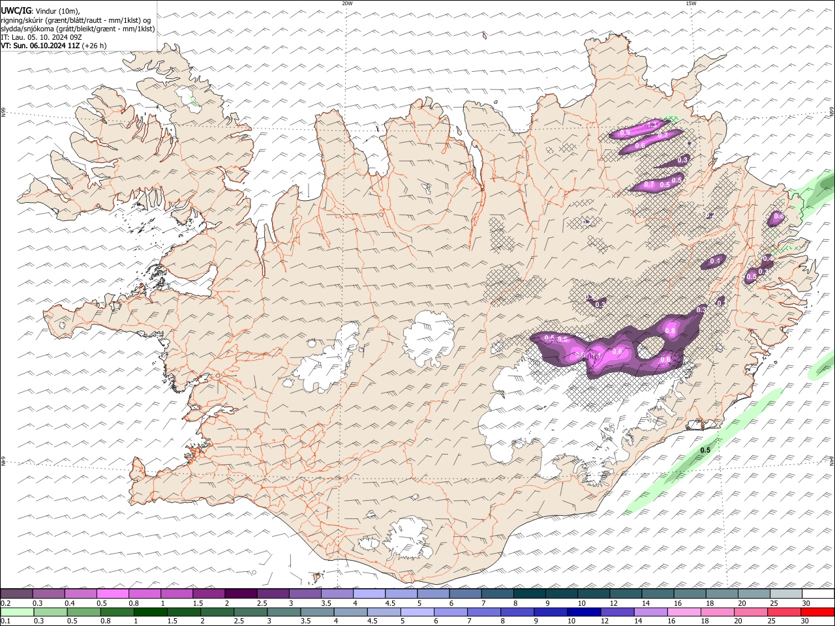The image size is (835, 626).
Task: Select the pale pink 16 swatch in lower legend
Action: tap(684, 612)
